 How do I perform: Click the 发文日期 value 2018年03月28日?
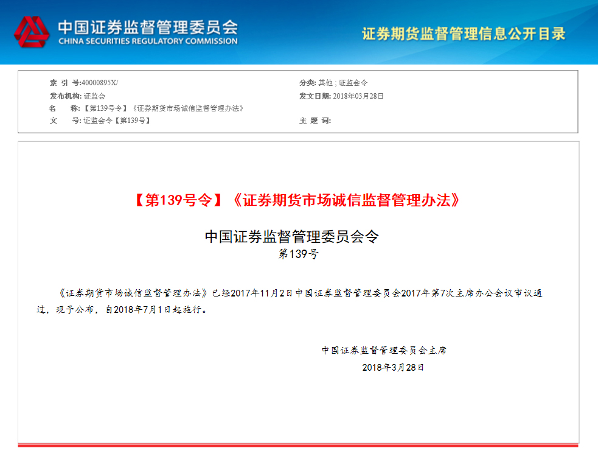(x=358, y=96)
